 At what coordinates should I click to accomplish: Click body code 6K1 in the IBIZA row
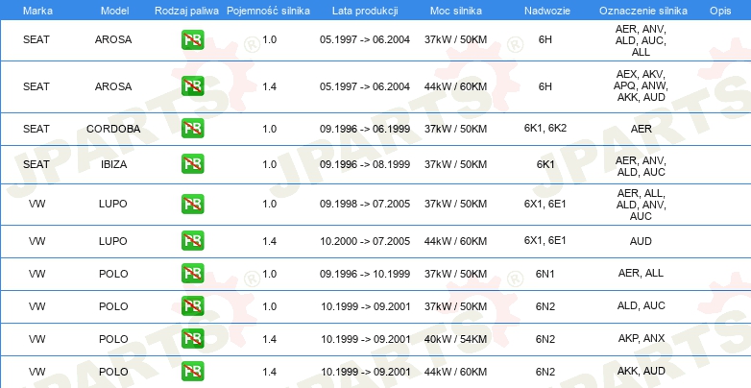545,164
